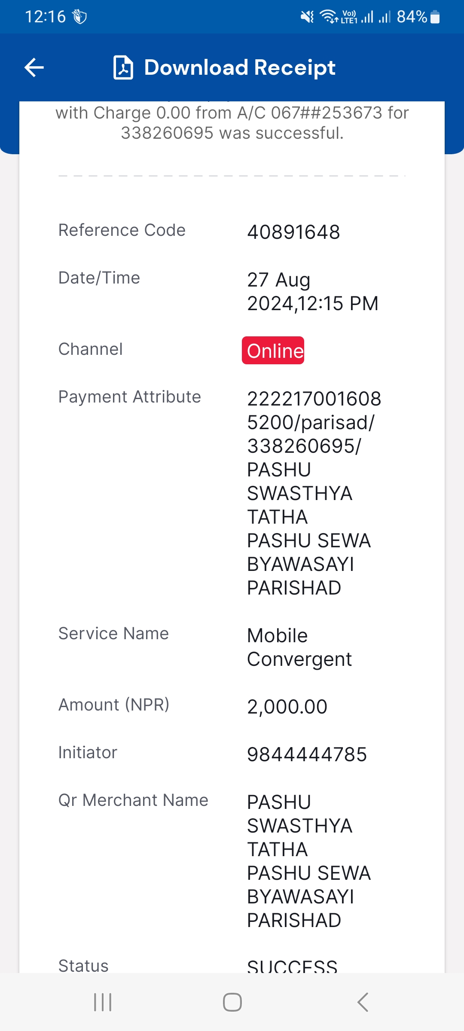The height and width of the screenshot is (1031, 464).
Task: Tap the initiator number 9844444785
Action: (x=307, y=754)
